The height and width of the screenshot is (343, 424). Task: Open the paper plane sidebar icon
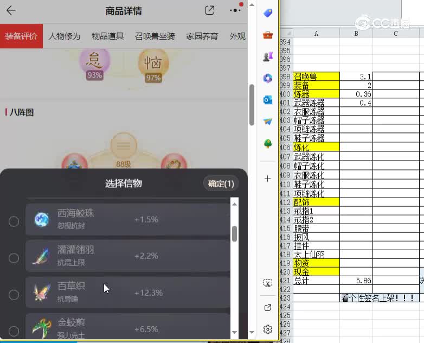coord(268,122)
